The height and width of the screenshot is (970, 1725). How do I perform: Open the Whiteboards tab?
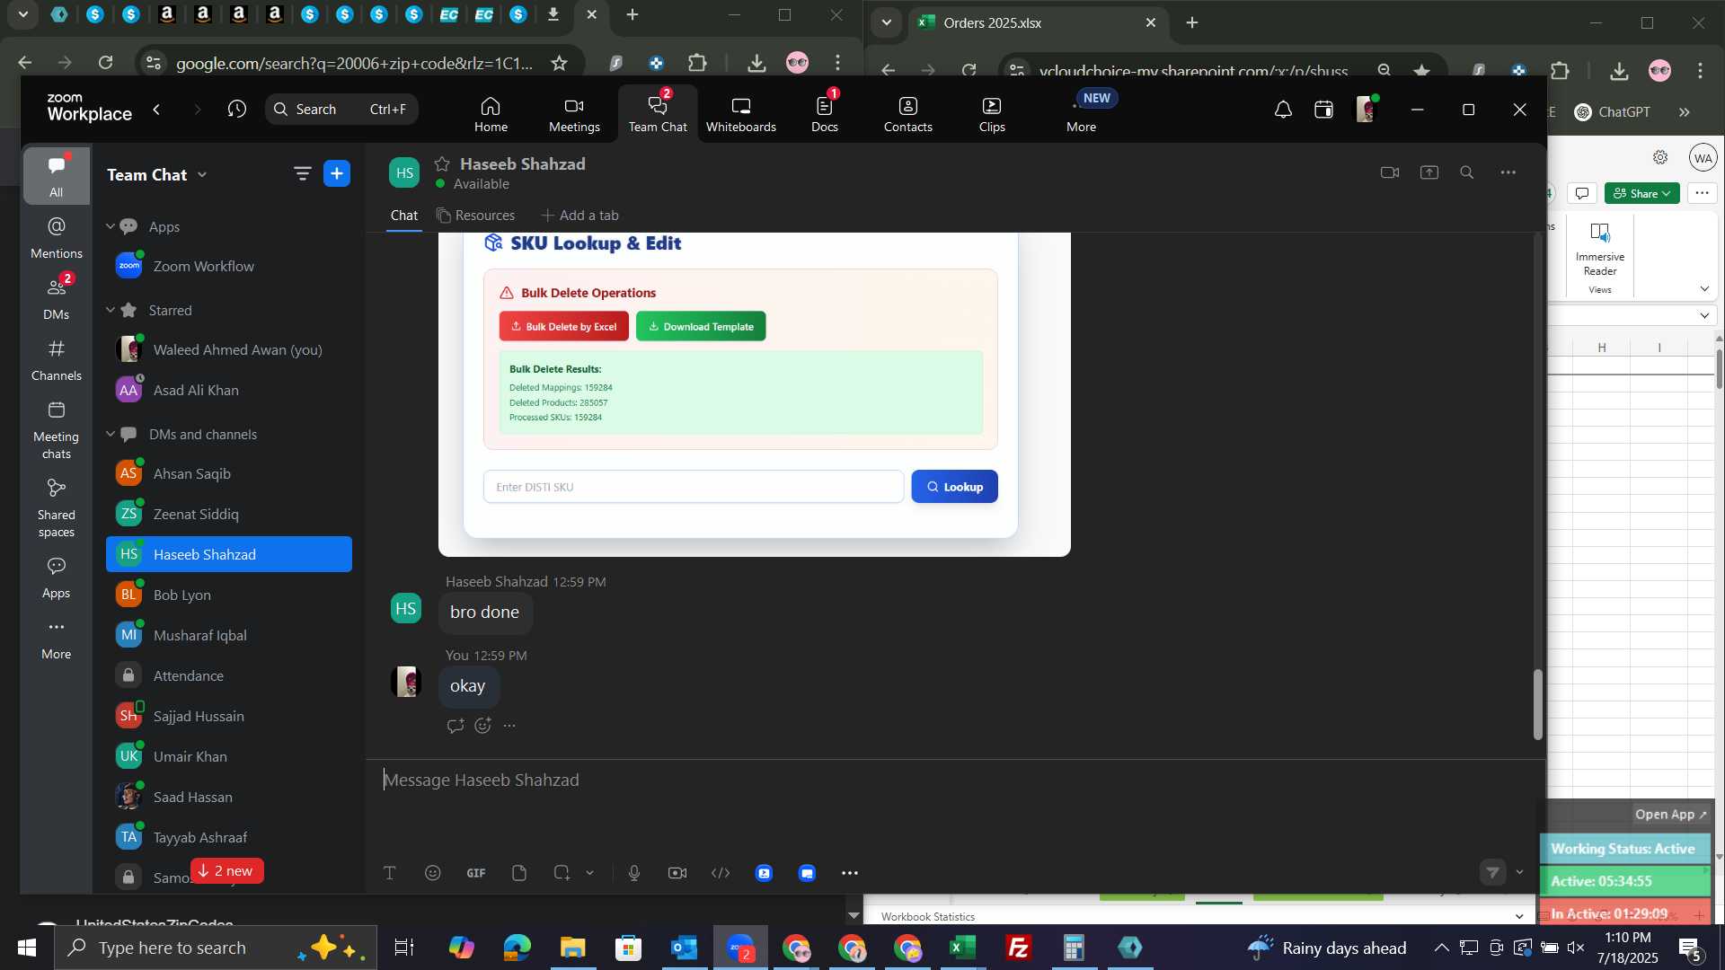(740, 114)
